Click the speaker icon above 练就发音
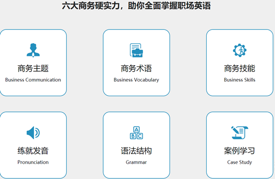Viewport: 275px width, 179px height. coord(33,132)
